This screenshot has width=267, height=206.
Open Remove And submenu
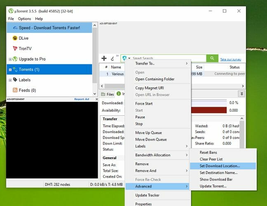tap(157, 171)
